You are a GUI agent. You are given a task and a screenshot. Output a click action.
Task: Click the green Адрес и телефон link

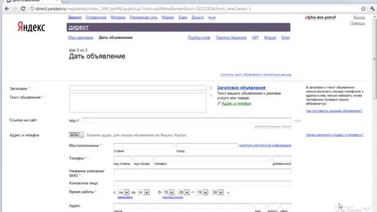pyautogui.click(x=236, y=104)
